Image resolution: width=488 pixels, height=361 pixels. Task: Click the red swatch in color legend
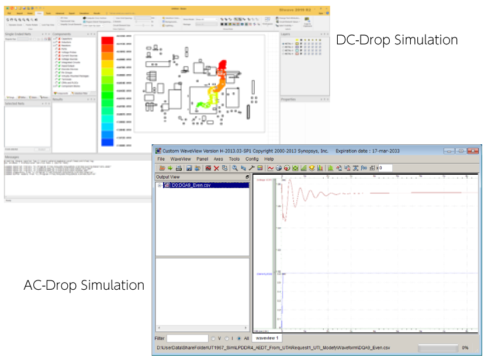point(107,40)
